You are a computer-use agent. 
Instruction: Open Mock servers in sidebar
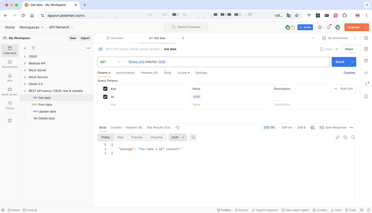(x=10, y=92)
